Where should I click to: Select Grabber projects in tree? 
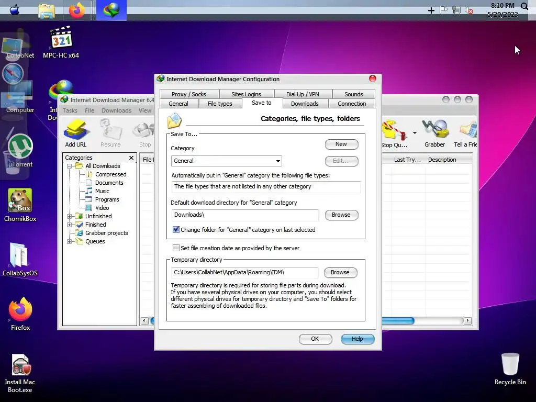102,233
